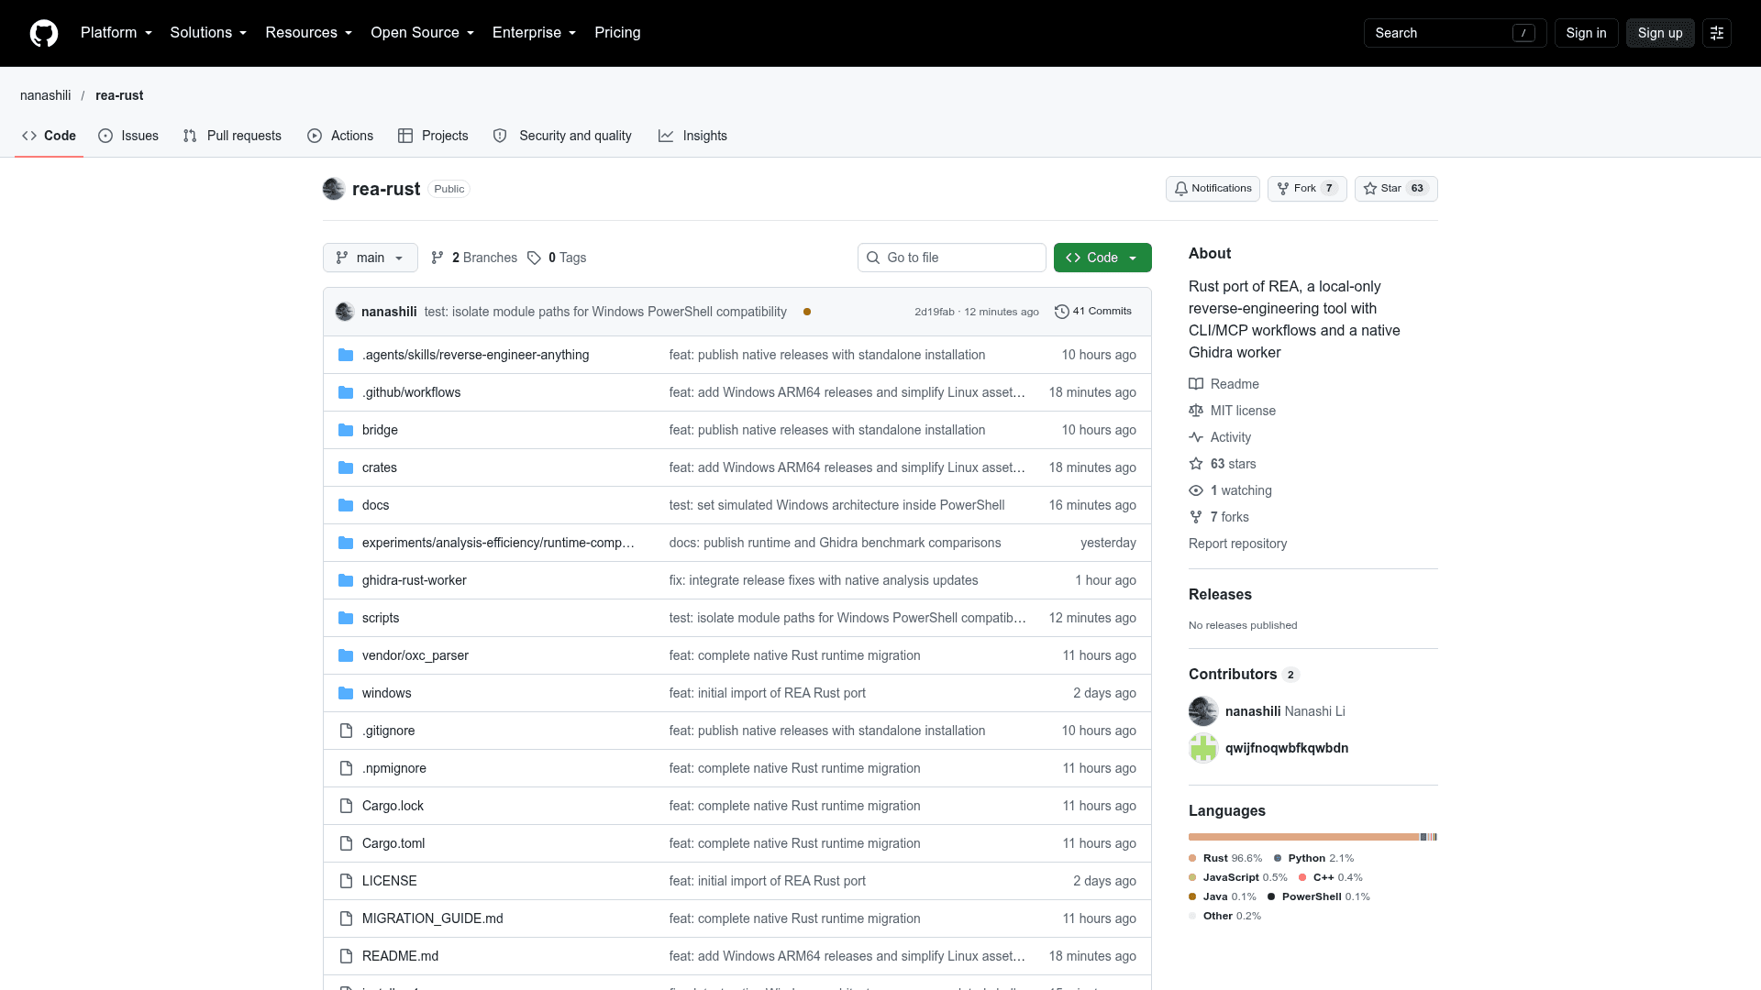Open contributor qwijfnoqwbfkqwbdn's profile
Viewport: 1761px width, 990px height.
[x=1286, y=748]
